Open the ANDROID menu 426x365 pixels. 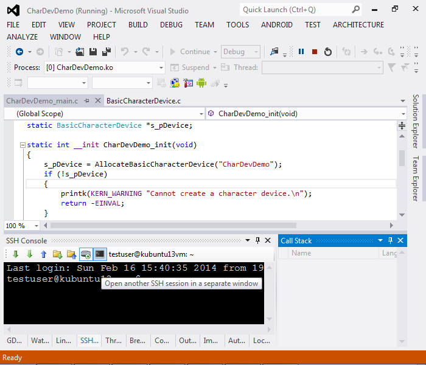click(x=277, y=25)
